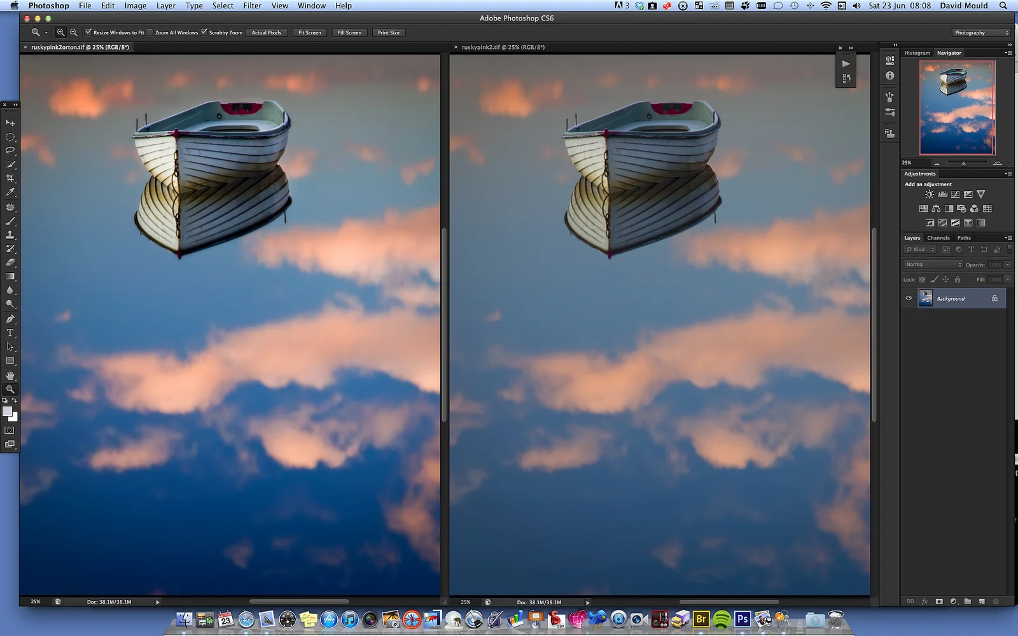Enable Zoom All Windows checkbox
1018x636 pixels.
(150, 32)
